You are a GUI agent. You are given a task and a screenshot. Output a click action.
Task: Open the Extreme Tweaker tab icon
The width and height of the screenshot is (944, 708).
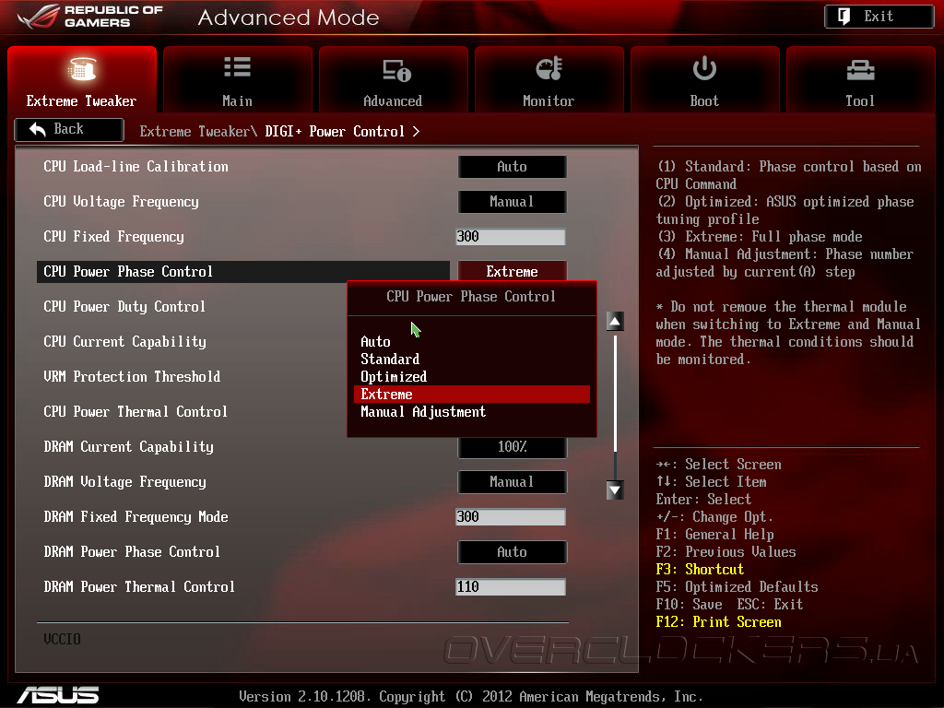82,69
